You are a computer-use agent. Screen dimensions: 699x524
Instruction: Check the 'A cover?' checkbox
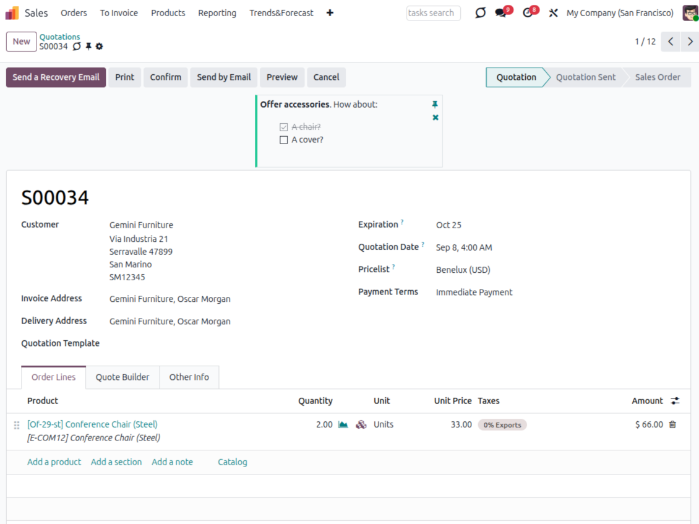pos(284,140)
